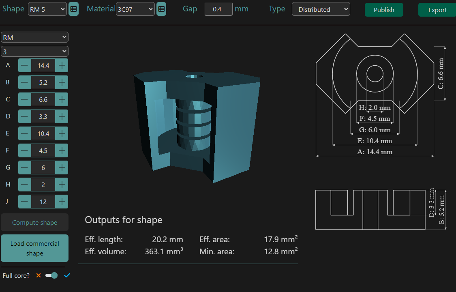The width and height of the screenshot is (456, 292).
Task: Open the RM family dropdown in the sidebar
Action: click(x=34, y=37)
